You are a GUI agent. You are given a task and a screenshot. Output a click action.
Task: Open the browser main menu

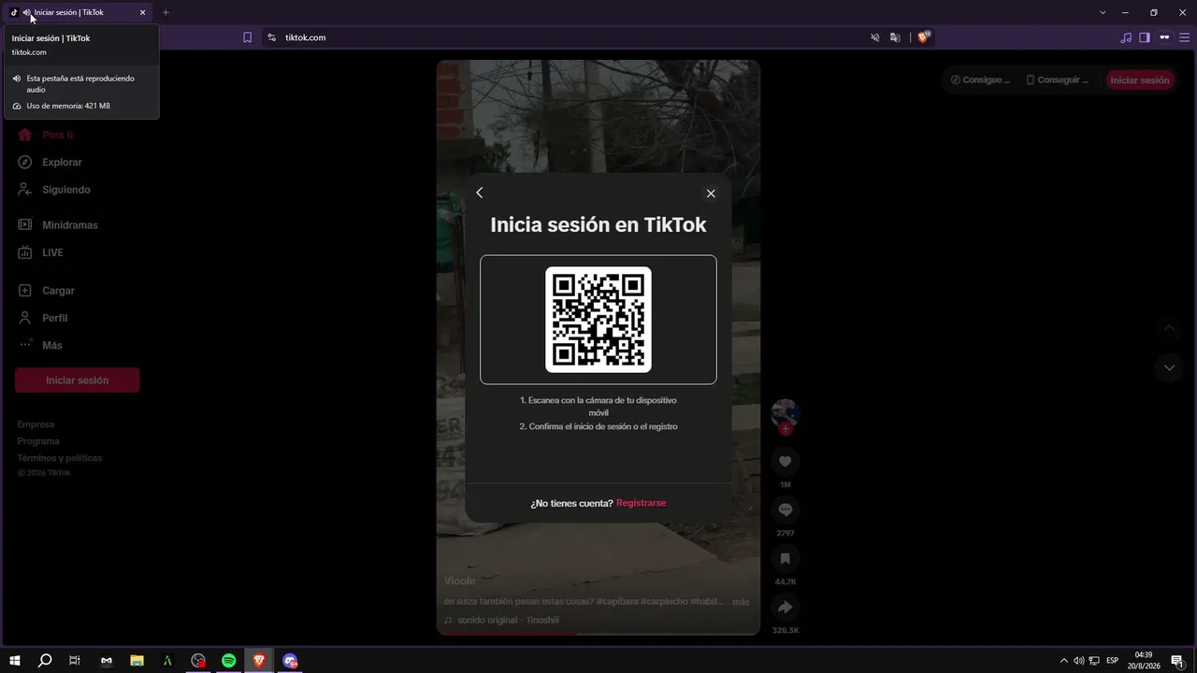(1184, 37)
